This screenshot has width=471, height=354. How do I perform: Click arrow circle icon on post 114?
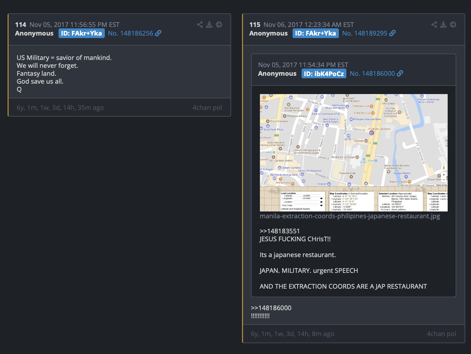pos(219,24)
